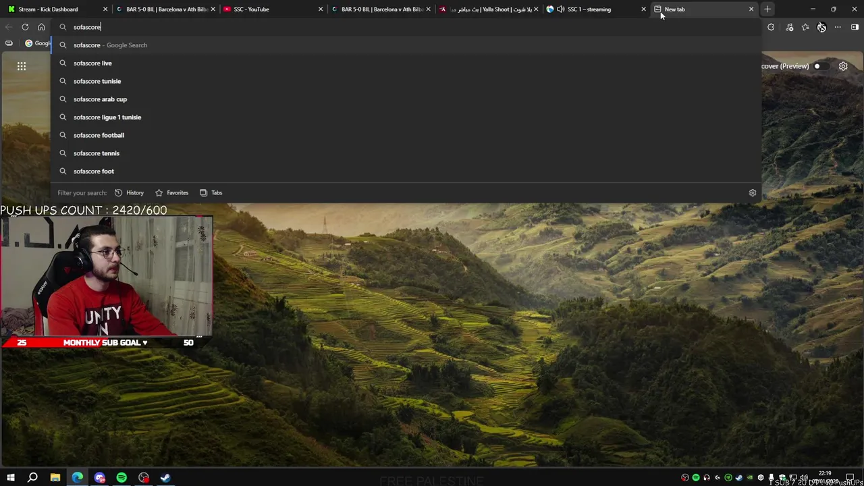
Task: Open the media control music icon
Action: coord(789,27)
